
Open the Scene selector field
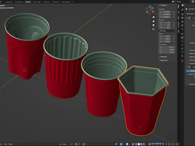182,2
